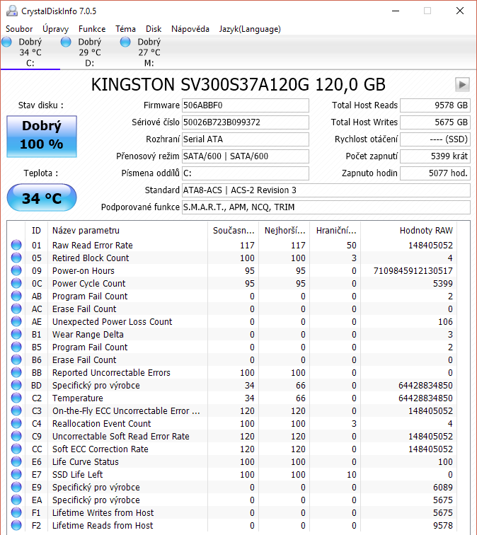The height and width of the screenshot is (535, 477).
Task: Click the status orb for row EA
Action: (x=16, y=500)
